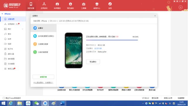This screenshot has width=188, height=106.
Task: Open the 刷机越狱 flash and jailbreak tab
Action: [70, 6]
